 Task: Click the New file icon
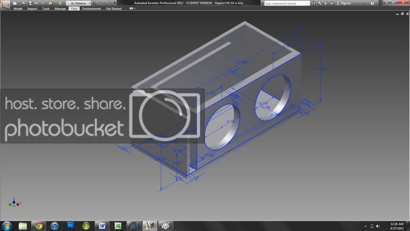15,3
